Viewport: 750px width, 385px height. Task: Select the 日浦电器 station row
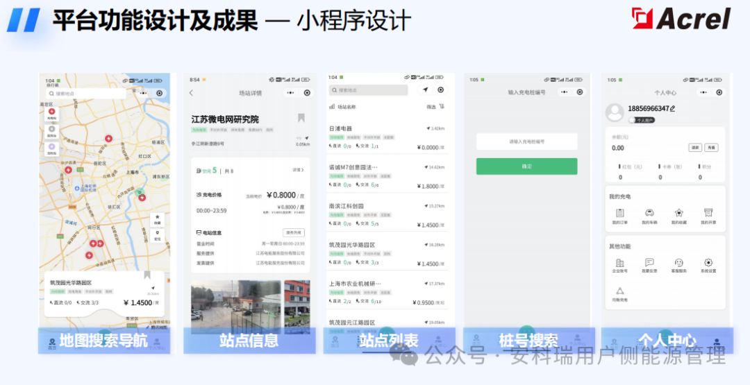(x=387, y=138)
